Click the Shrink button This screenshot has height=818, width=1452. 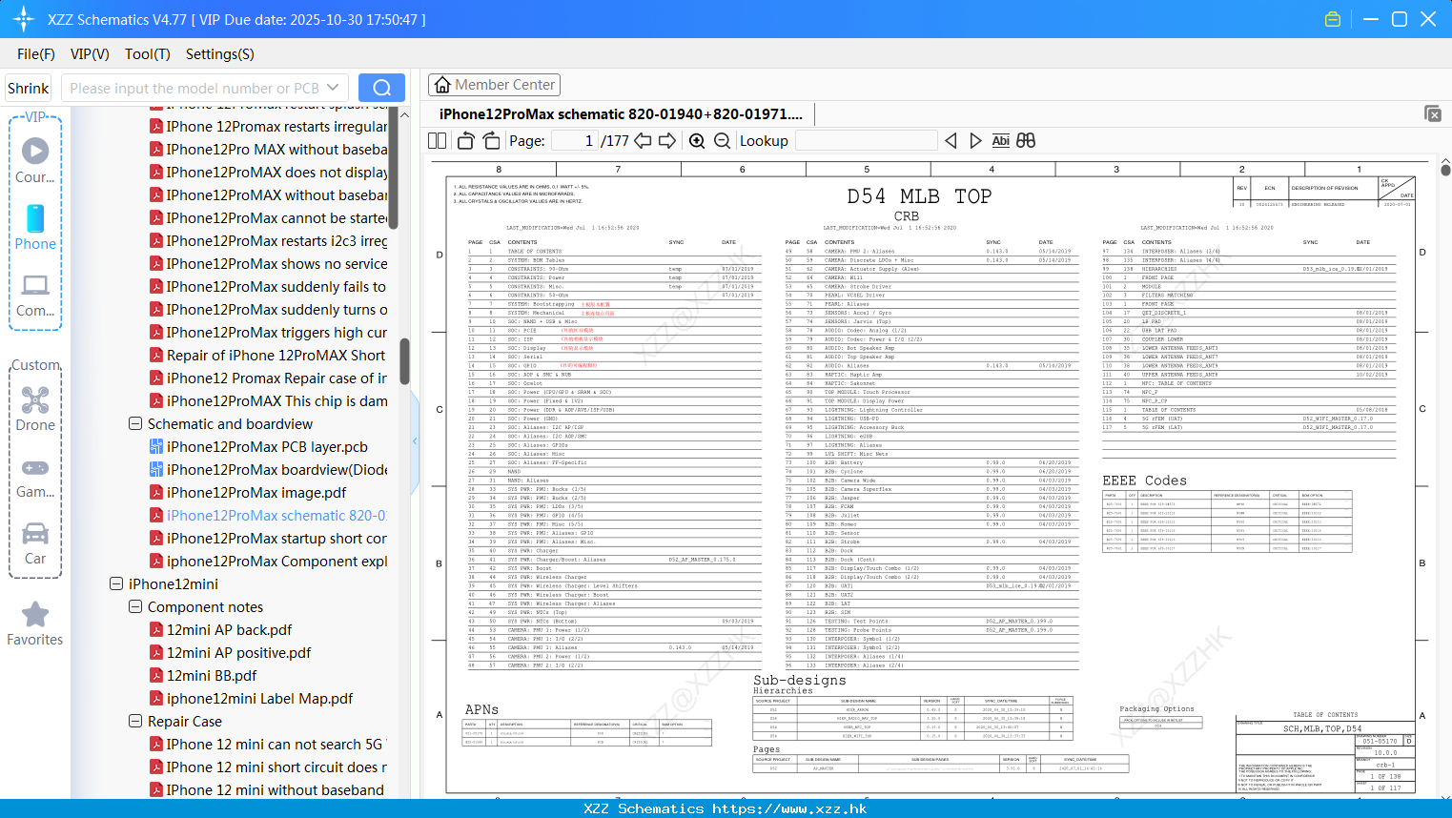point(28,88)
